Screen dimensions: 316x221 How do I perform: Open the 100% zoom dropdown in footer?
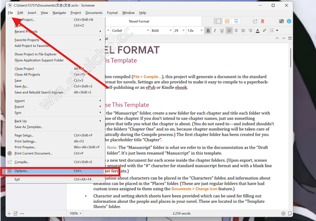coord(75,213)
